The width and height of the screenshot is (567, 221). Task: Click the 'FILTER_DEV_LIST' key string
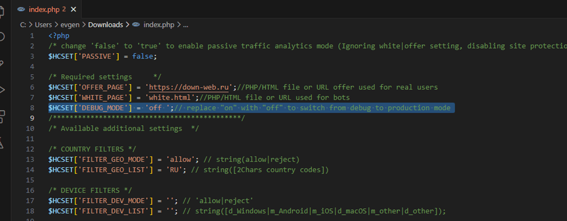(113, 211)
